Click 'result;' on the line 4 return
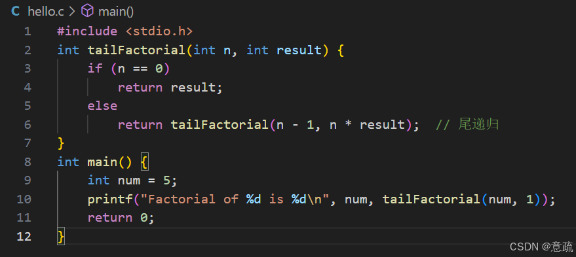Viewport: 576px width, 257px height. tap(197, 87)
